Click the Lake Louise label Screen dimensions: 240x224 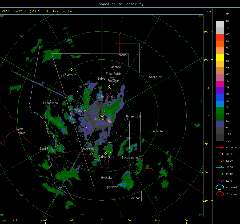[x=21, y=131]
